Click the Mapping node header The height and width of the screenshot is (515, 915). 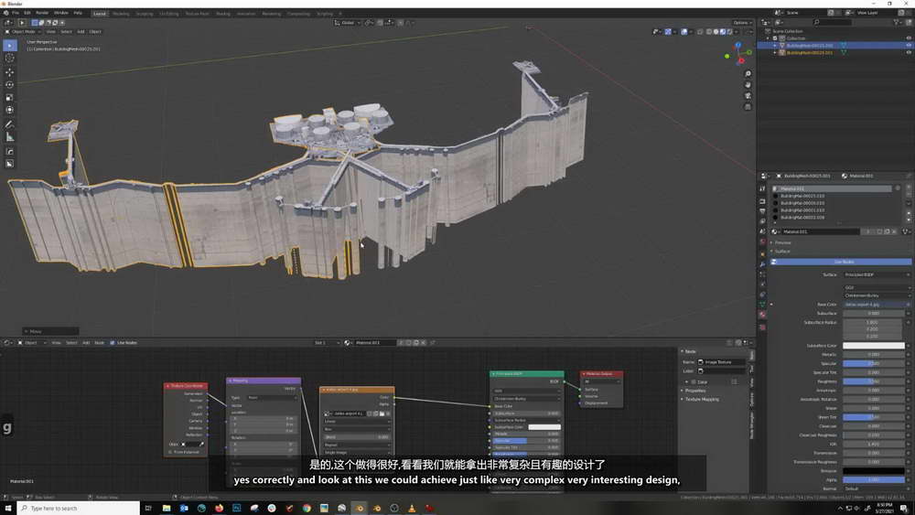264,381
